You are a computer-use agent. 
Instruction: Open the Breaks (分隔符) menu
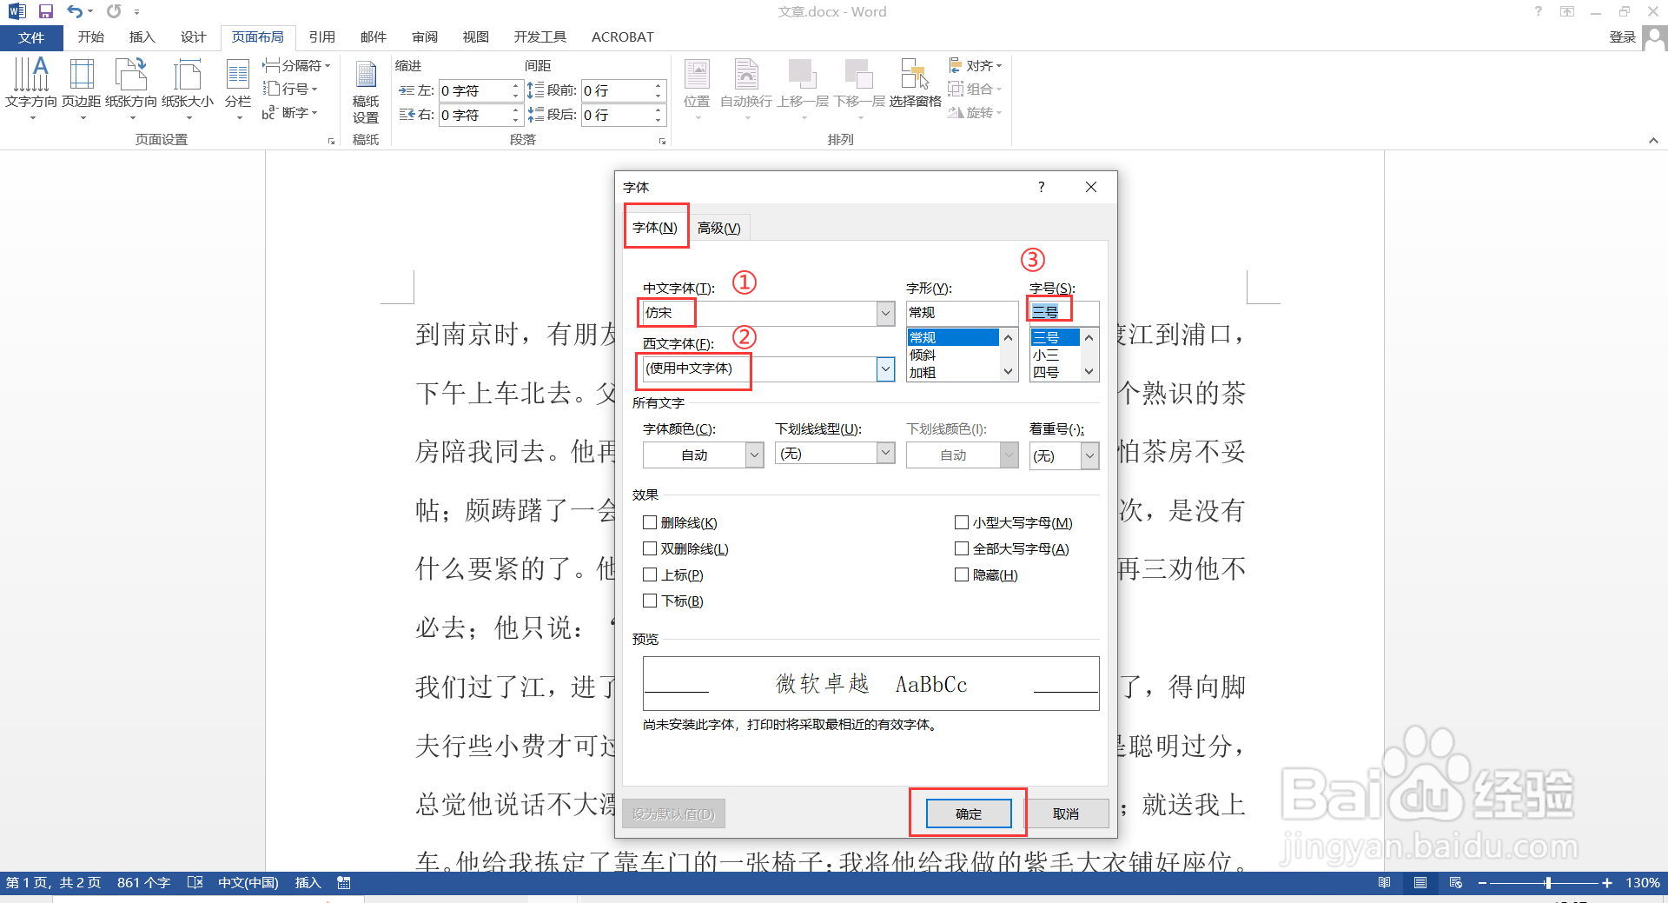(x=296, y=65)
